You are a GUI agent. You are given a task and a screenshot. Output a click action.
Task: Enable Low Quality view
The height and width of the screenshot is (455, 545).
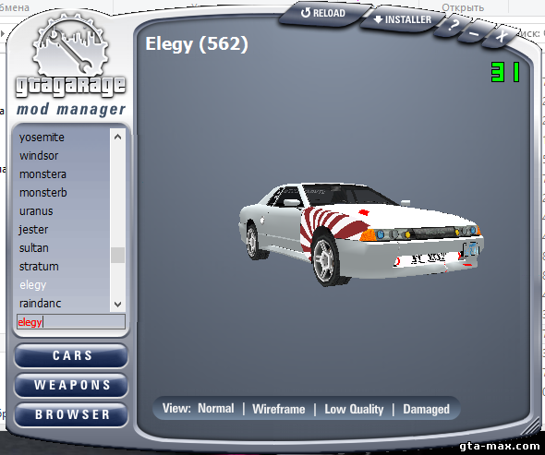pyautogui.click(x=354, y=409)
